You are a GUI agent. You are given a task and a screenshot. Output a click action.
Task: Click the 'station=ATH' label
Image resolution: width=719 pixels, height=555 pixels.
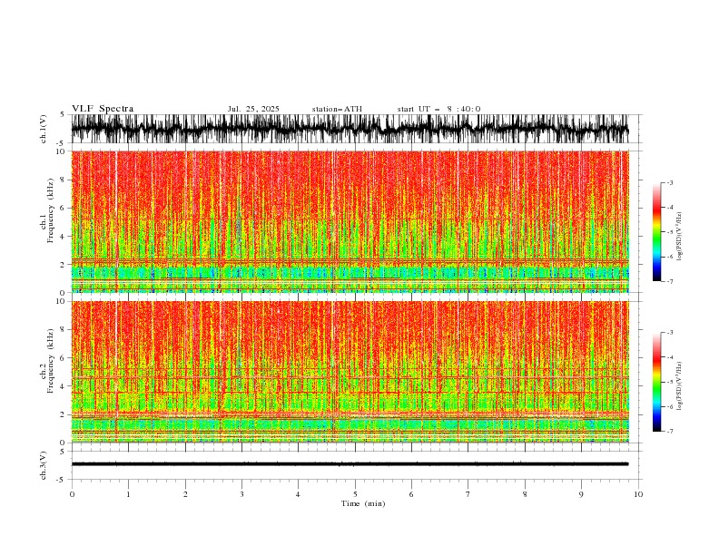[x=337, y=109]
